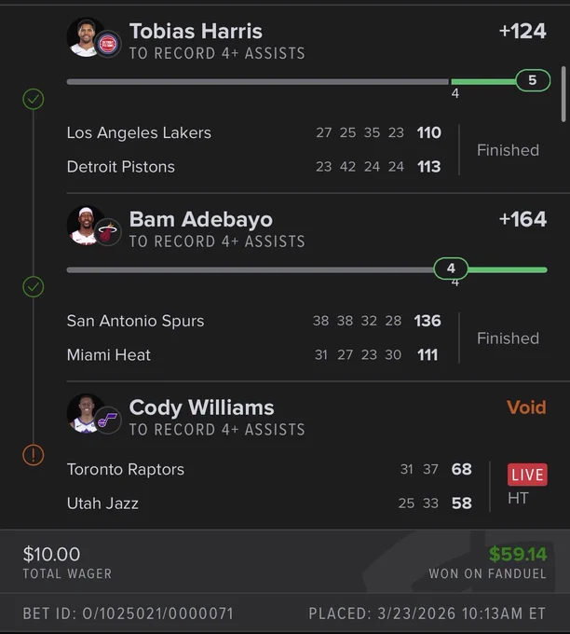Tap the Miami Heat team logo badge
570x634 pixels.
108,232
